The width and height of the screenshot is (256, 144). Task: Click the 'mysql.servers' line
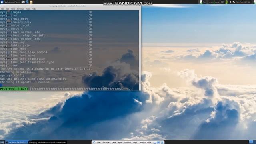(12, 29)
